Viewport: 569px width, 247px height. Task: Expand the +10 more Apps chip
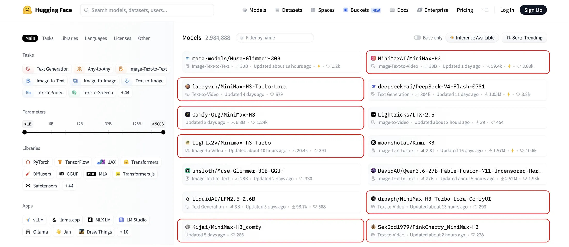(124, 232)
